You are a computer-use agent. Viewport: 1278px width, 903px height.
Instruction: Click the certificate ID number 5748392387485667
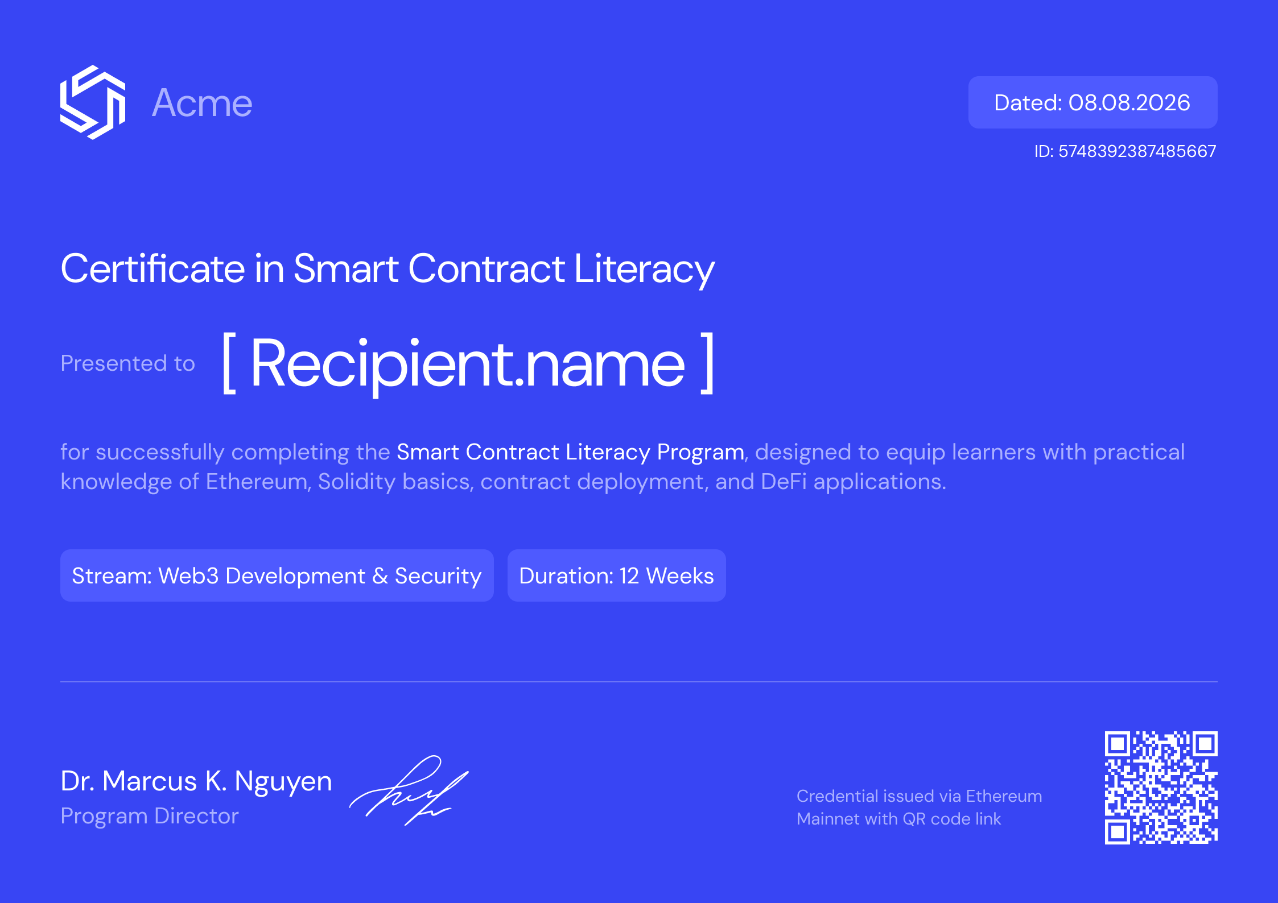click(1124, 151)
